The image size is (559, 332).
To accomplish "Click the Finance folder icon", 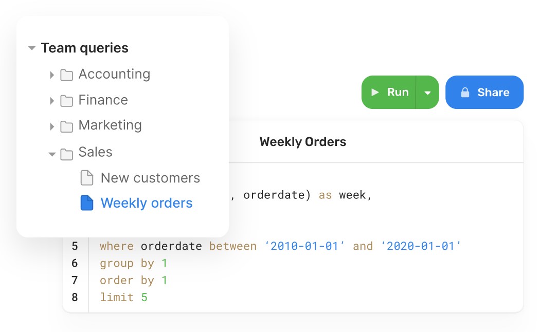I will tap(66, 101).
